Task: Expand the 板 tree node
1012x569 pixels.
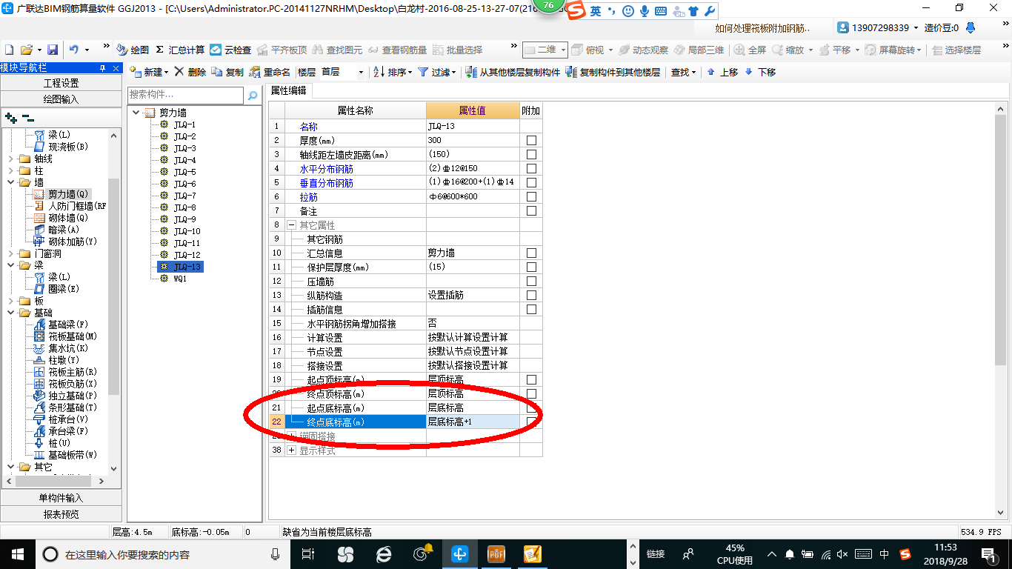Action: coord(10,301)
